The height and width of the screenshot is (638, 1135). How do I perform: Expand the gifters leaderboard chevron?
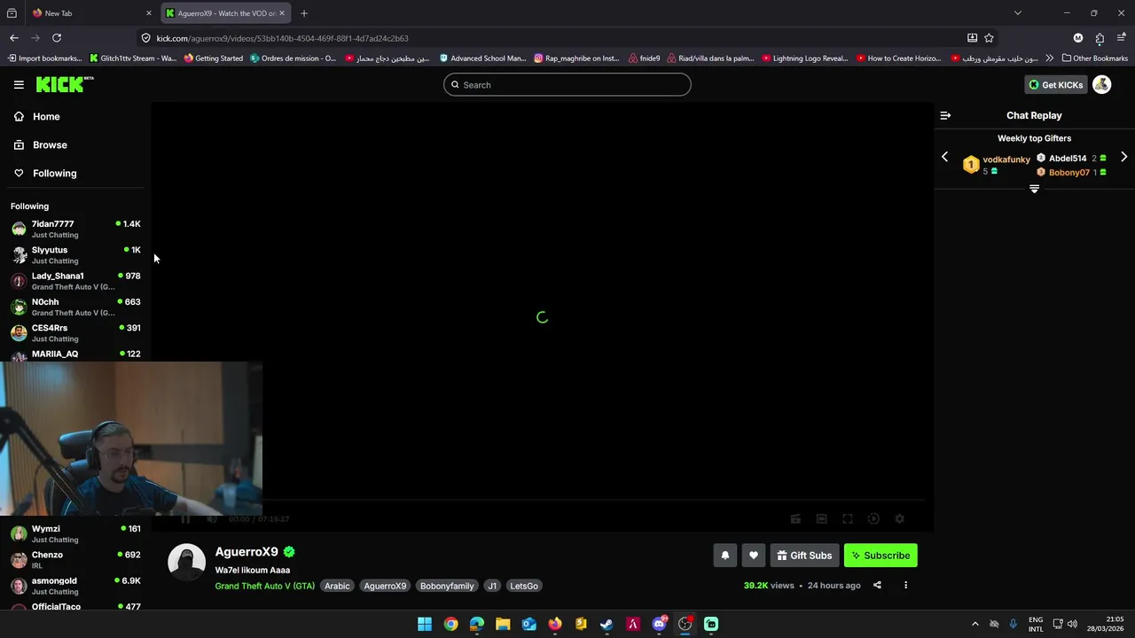point(1034,189)
